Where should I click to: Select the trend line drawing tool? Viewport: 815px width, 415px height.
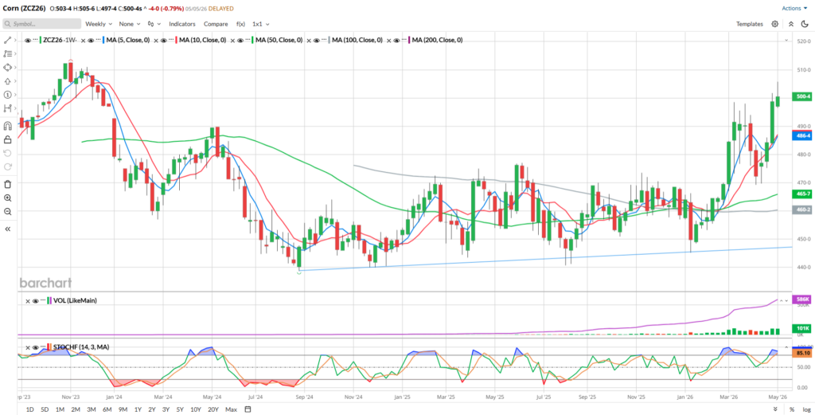(8, 40)
